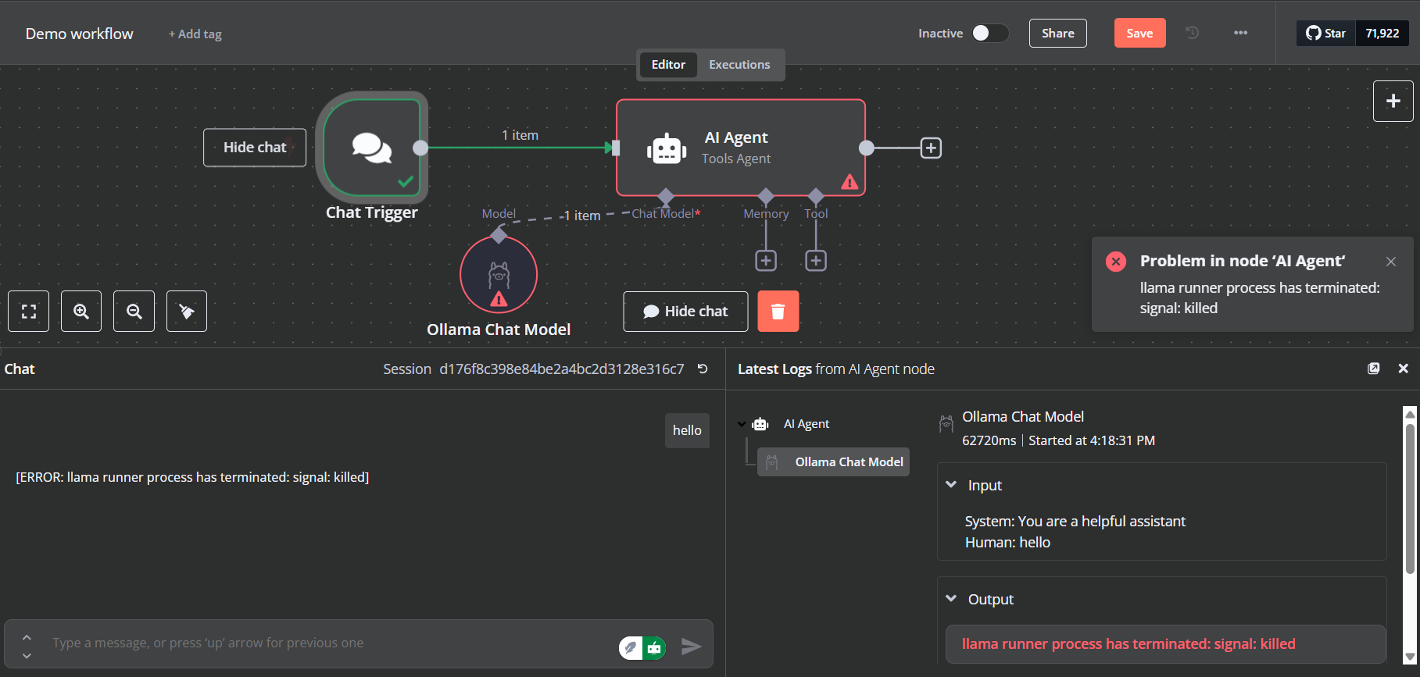Click the Demo workflow title
Image resolution: width=1420 pixels, height=677 pixels.
[x=80, y=34]
